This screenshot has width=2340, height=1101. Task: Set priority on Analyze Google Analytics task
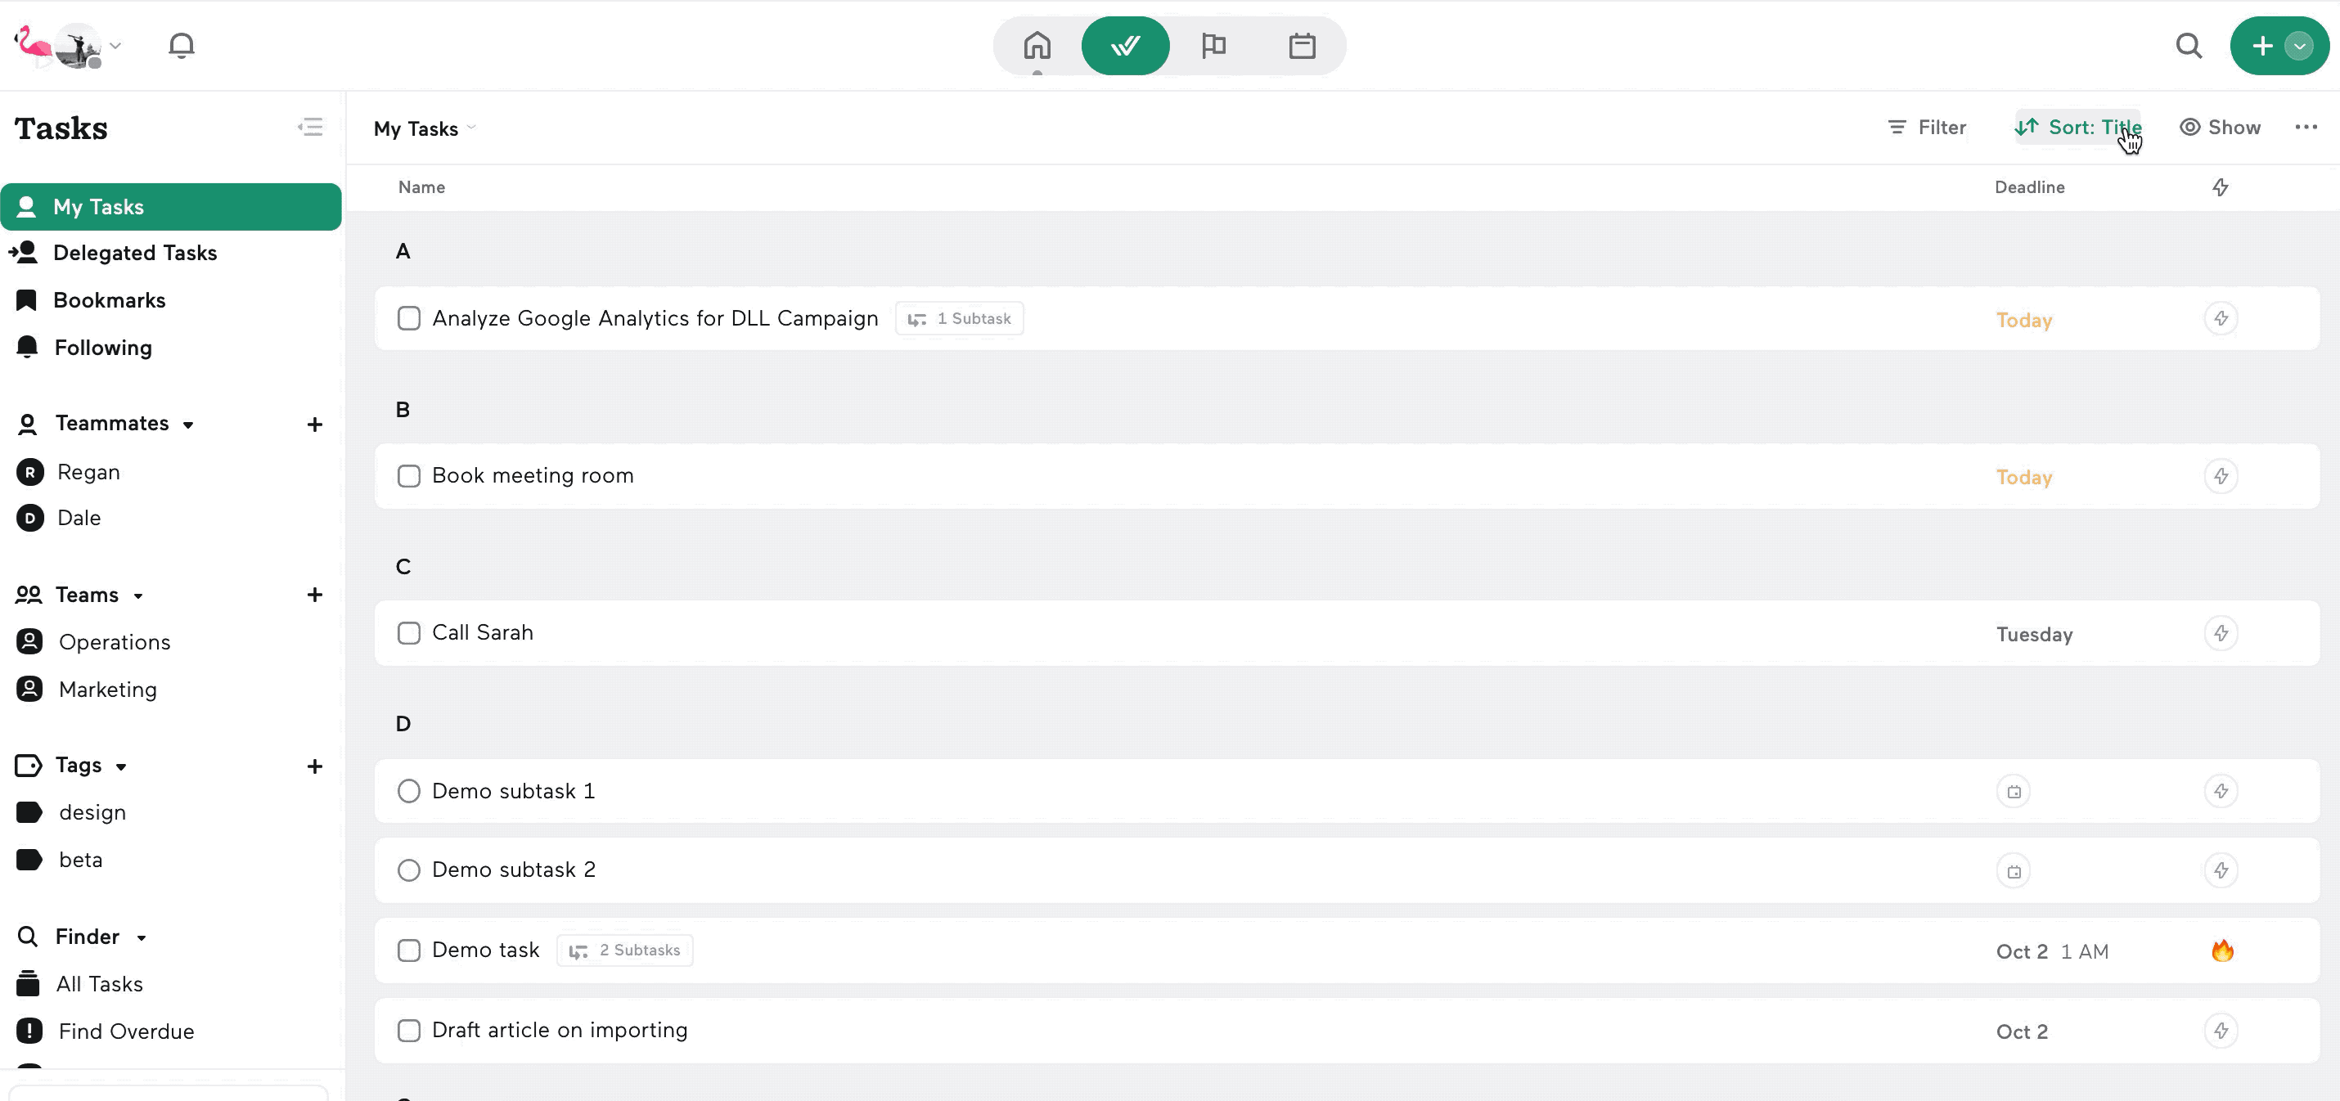click(2220, 318)
